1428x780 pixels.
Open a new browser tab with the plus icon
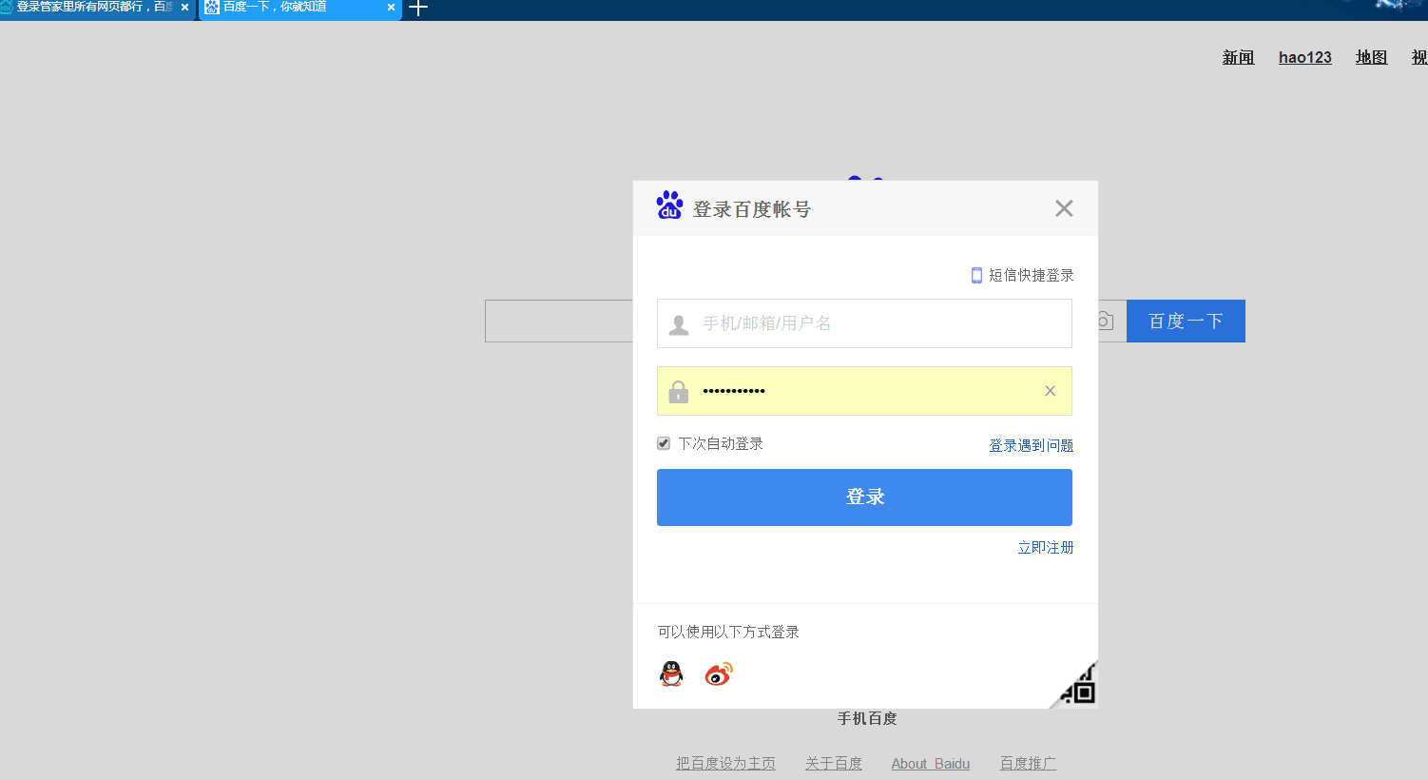pos(416,10)
